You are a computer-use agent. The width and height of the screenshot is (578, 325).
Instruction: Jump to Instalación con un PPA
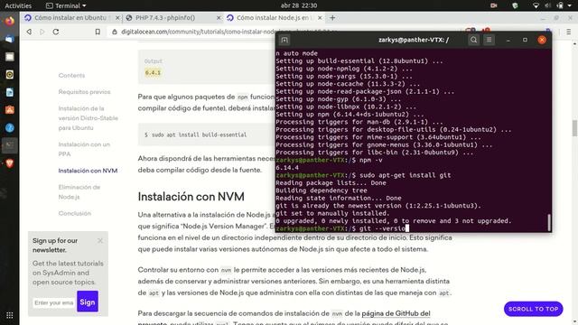[x=84, y=149]
